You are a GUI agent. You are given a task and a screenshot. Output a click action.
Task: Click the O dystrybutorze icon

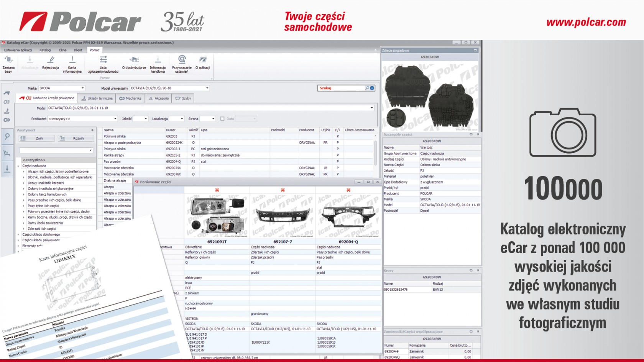pos(134,60)
